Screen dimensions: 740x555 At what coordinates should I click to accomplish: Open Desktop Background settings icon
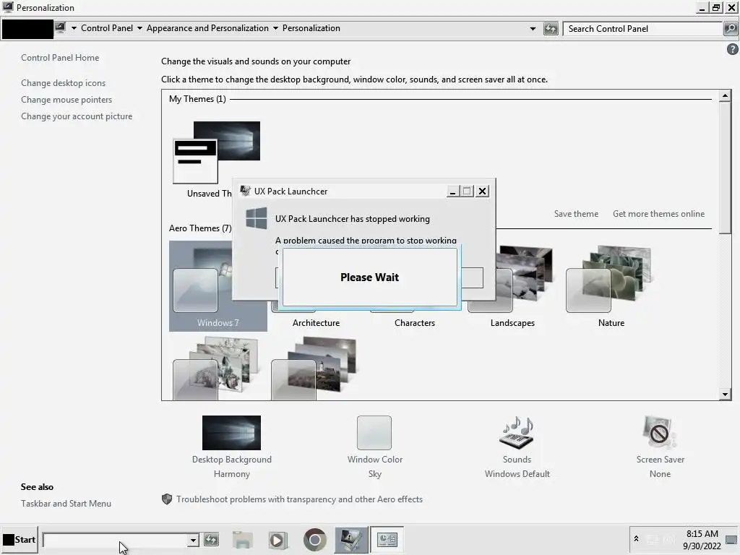pyautogui.click(x=231, y=433)
